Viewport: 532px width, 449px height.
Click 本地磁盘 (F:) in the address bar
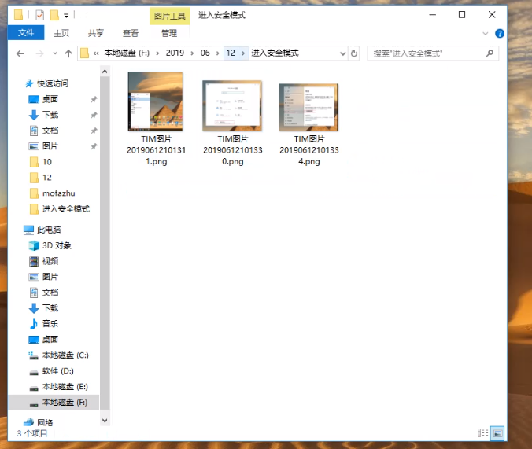(127, 53)
